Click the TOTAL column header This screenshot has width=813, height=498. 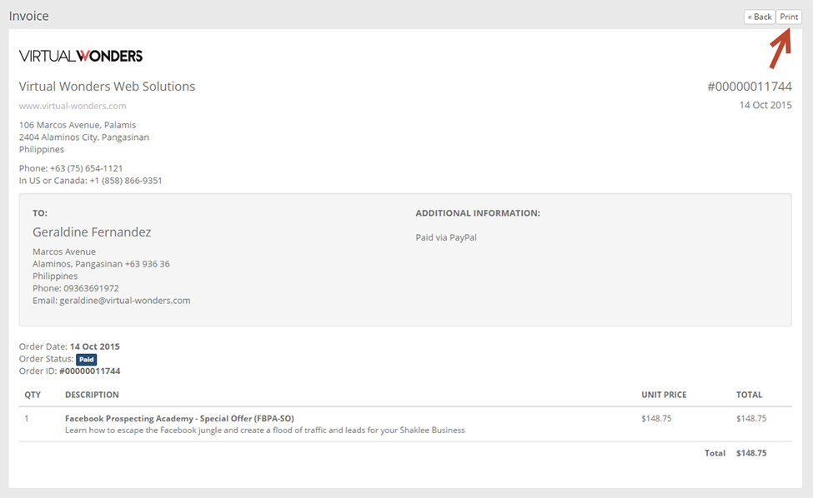coord(750,395)
